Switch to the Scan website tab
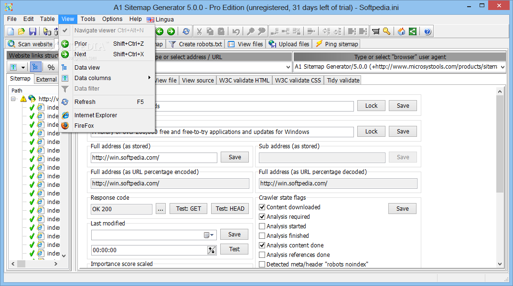This screenshot has height=286, width=513. (30, 44)
